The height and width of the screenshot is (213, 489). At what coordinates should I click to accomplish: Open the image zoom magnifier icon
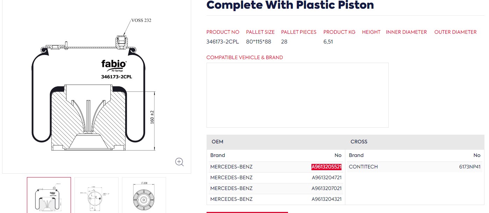coord(179,162)
